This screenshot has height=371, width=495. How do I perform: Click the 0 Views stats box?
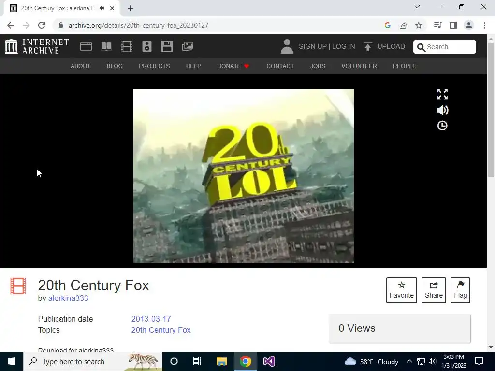pyautogui.click(x=400, y=328)
